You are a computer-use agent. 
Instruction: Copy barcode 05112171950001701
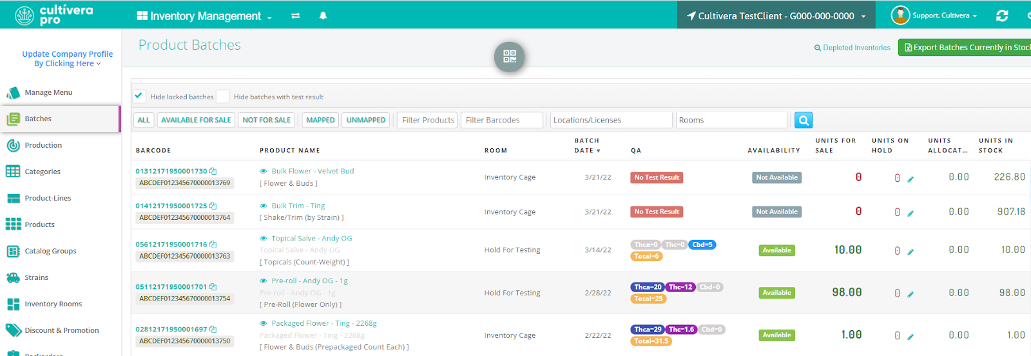213,287
